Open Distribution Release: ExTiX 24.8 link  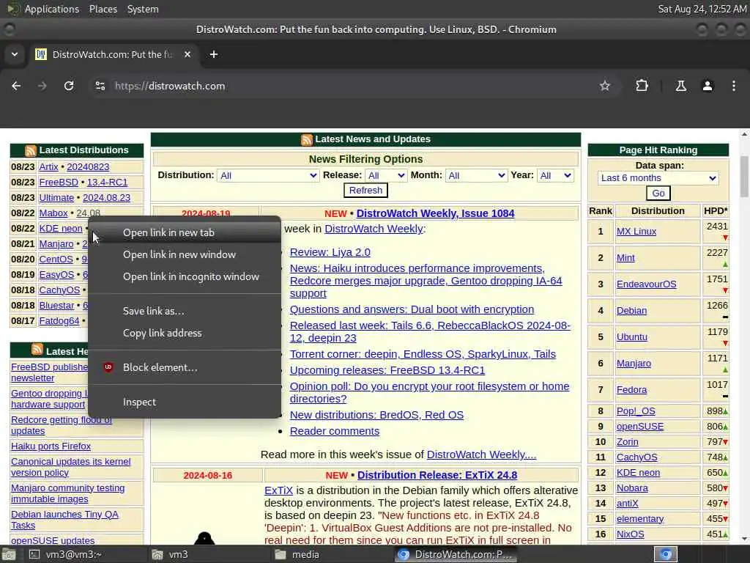coord(437,475)
